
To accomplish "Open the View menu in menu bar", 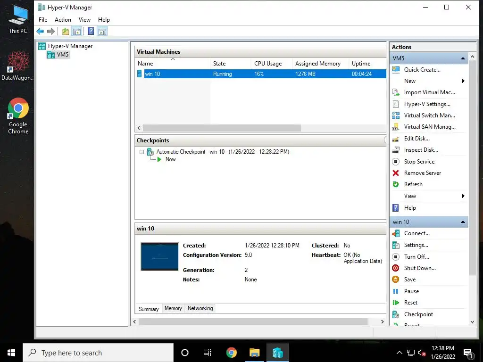I will point(84,20).
